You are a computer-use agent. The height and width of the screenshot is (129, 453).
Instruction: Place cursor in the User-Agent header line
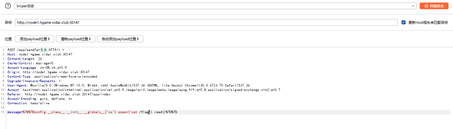(128, 86)
